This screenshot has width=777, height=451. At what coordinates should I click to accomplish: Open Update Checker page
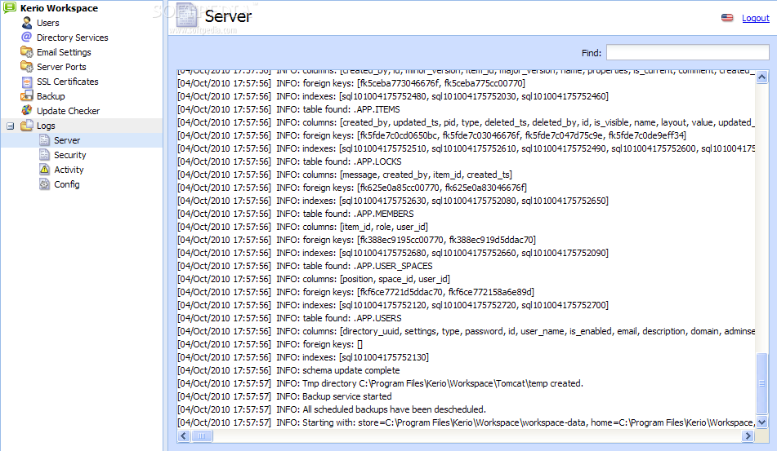69,111
